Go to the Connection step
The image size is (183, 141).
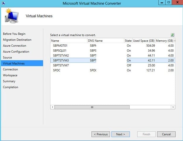[10, 69]
